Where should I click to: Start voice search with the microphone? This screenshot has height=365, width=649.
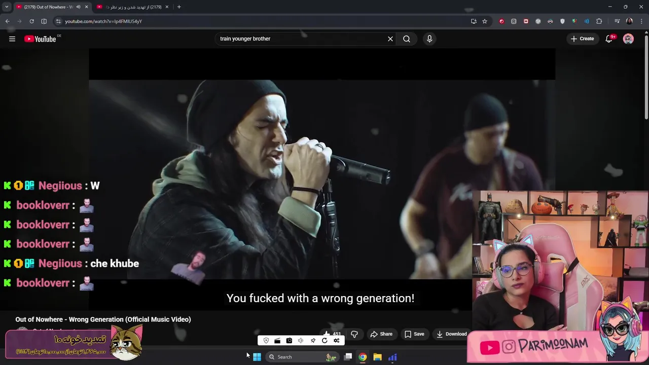[429, 39]
